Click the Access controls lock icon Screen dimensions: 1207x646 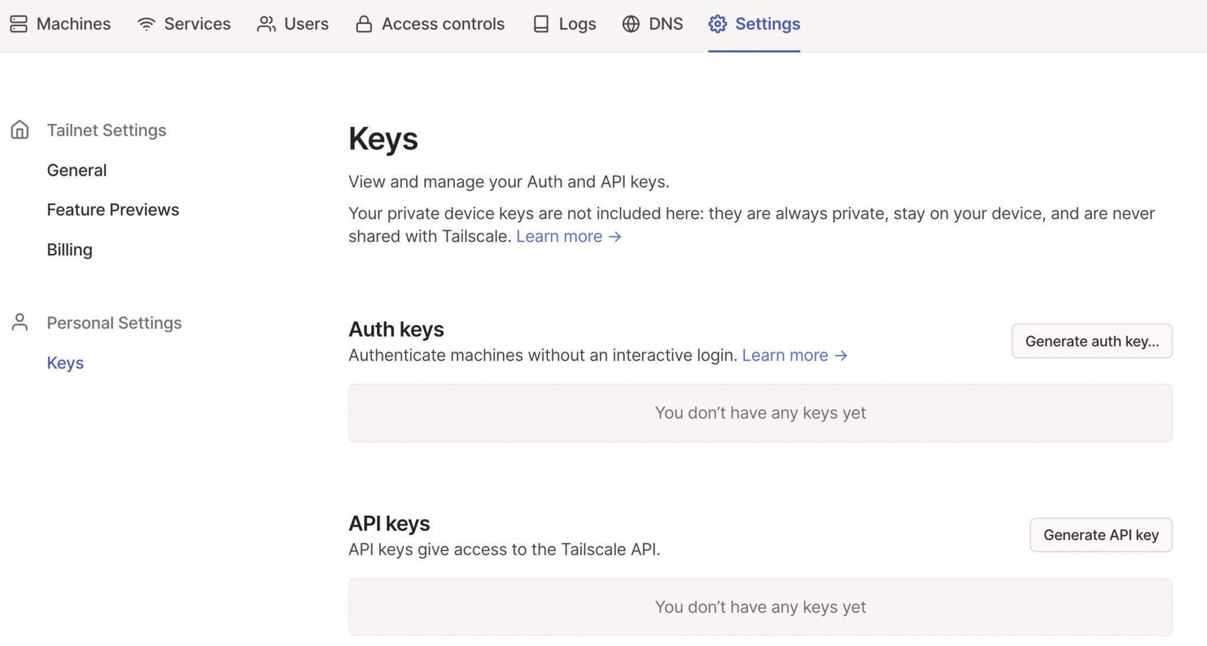364,24
